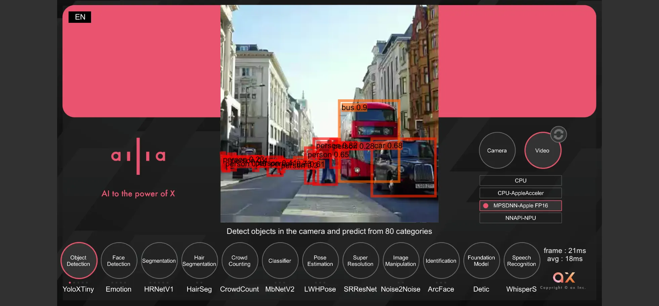Image resolution: width=659 pixels, height=306 pixels.
Task: Click the 'frame : 21ms' readout
Action: (565, 251)
